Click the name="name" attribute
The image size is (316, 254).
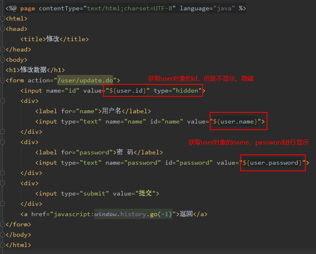(x=126, y=121)
